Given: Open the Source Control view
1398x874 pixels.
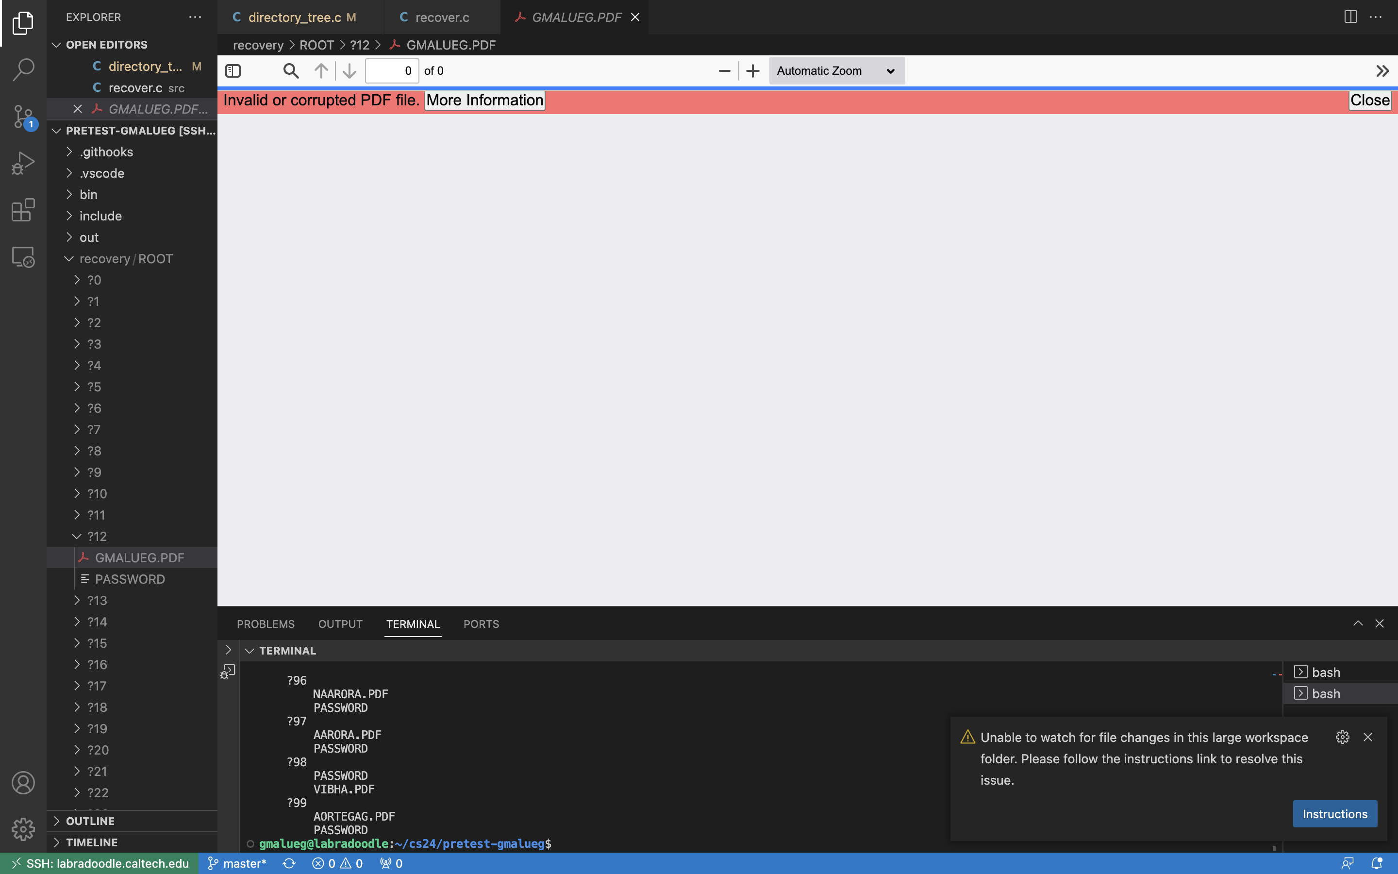Looking at the screenshot, I should [23, 117].
